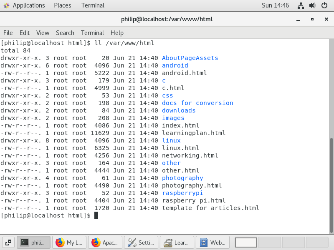
Task: Minimize the terminal window
Action: click(x=298, y=19)
